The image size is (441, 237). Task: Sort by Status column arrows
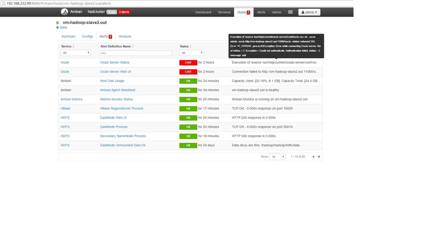(x=190, y=46)
